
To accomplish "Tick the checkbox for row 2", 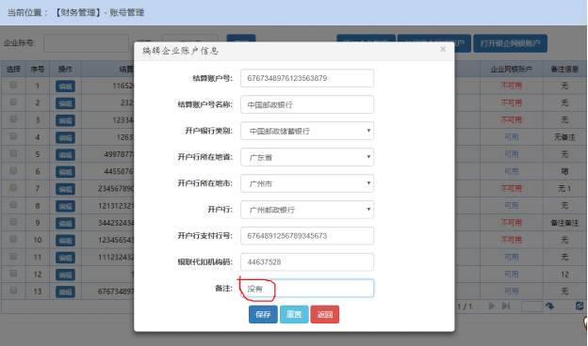I will click(x=13, y=102).
